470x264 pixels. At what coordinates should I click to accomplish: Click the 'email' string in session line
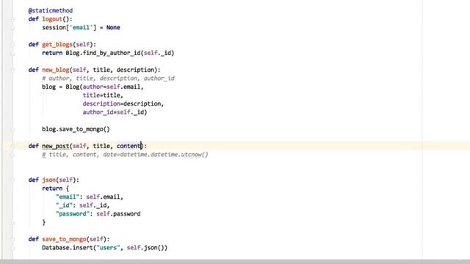coord(81,28)
